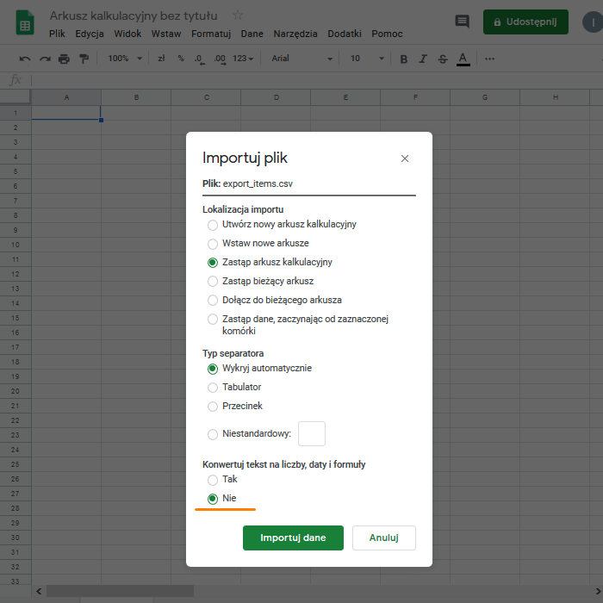Expand the Arial font dropdown
This screenshot has height=603, width=603.
click(x=301, y=59)
